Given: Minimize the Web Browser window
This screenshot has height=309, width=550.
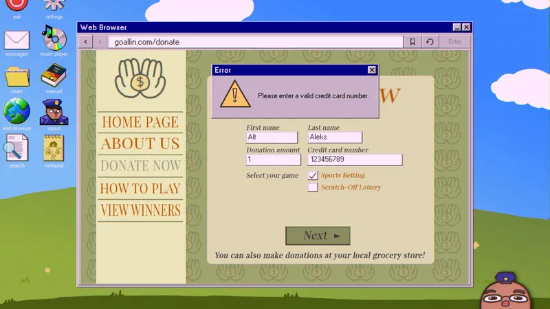Looking at the screenshot, I should [456, 27].
